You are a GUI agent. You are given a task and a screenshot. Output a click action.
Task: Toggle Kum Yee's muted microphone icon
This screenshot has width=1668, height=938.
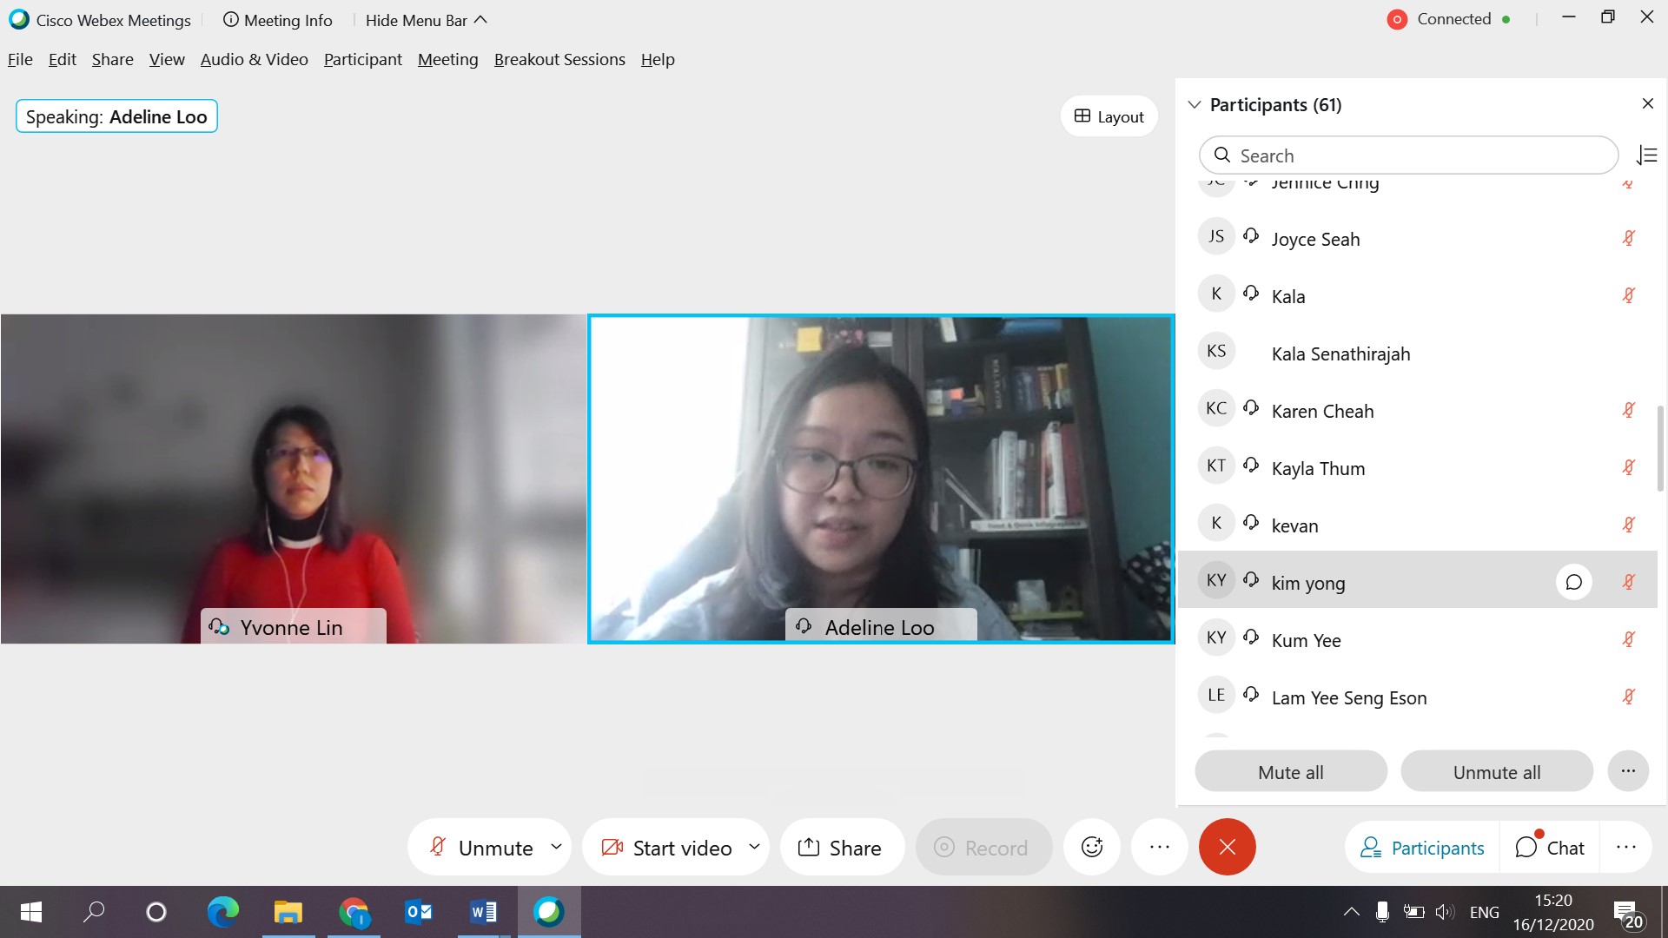pyautogui.click(x=1629, y=639)
